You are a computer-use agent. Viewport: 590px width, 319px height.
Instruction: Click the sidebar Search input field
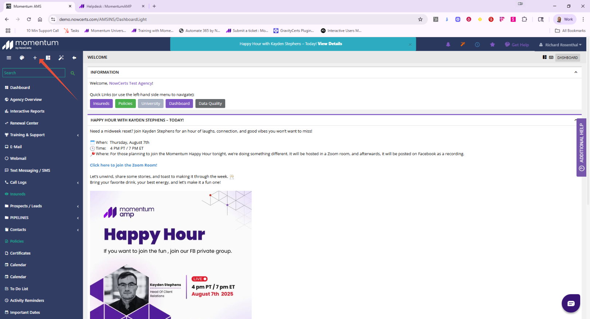(34, 73)
